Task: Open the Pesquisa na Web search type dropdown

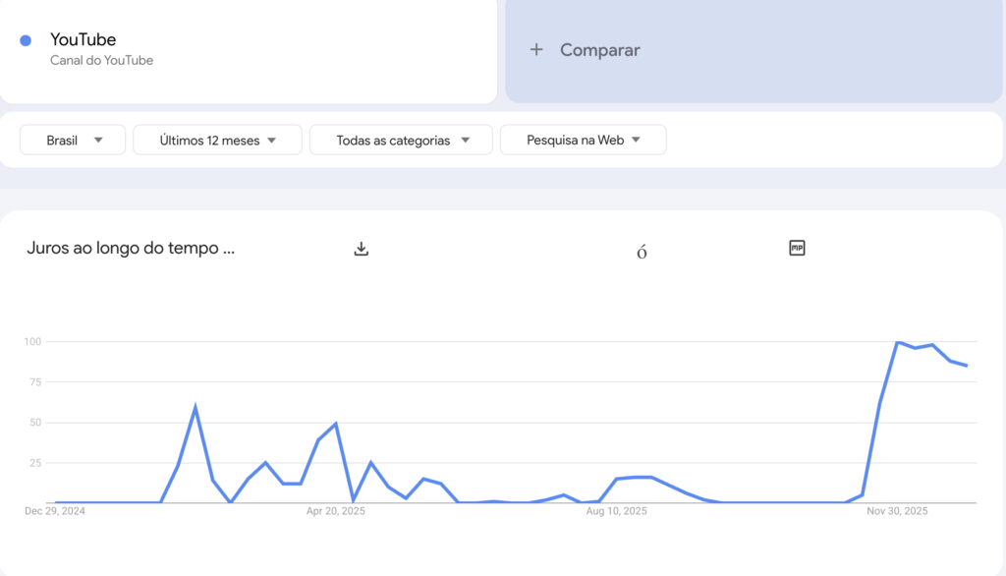Action: tap(583, 140)
